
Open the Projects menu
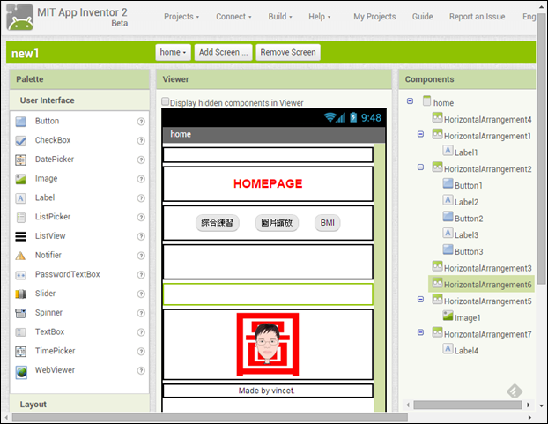(x=181, y=17)
